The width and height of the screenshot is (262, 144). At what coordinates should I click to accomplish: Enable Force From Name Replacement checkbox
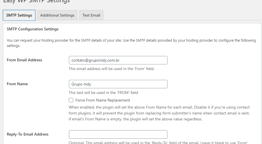click(71, 100)
